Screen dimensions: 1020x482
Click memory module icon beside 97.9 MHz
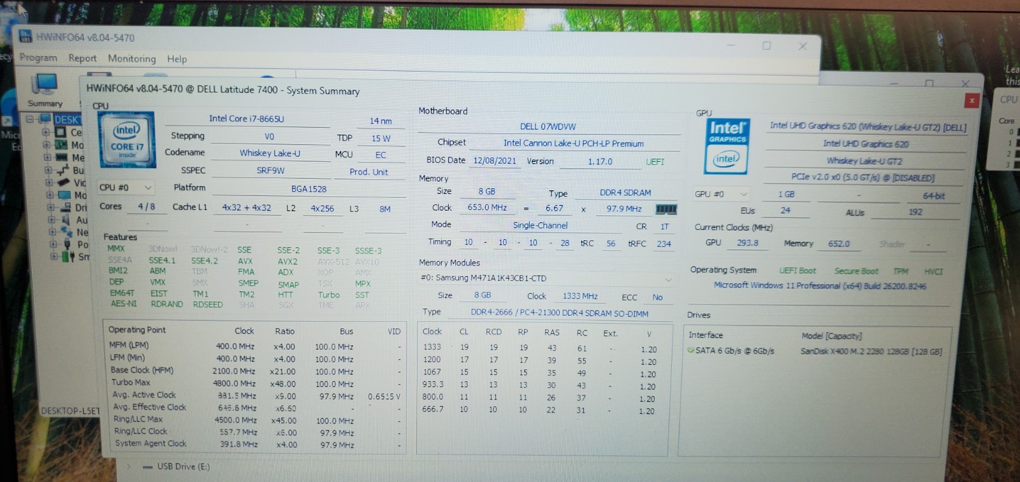[666, 209]
